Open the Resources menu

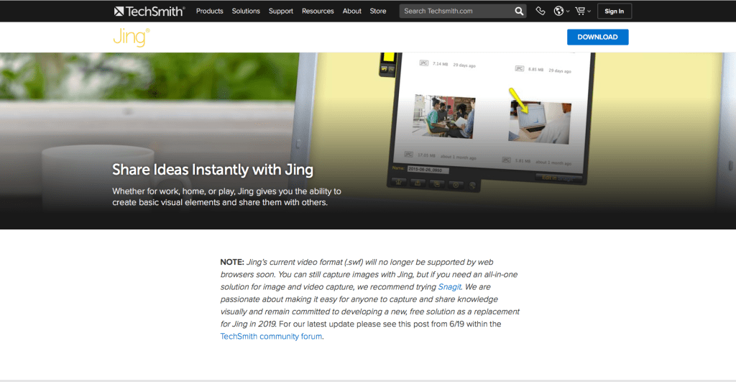318,11
